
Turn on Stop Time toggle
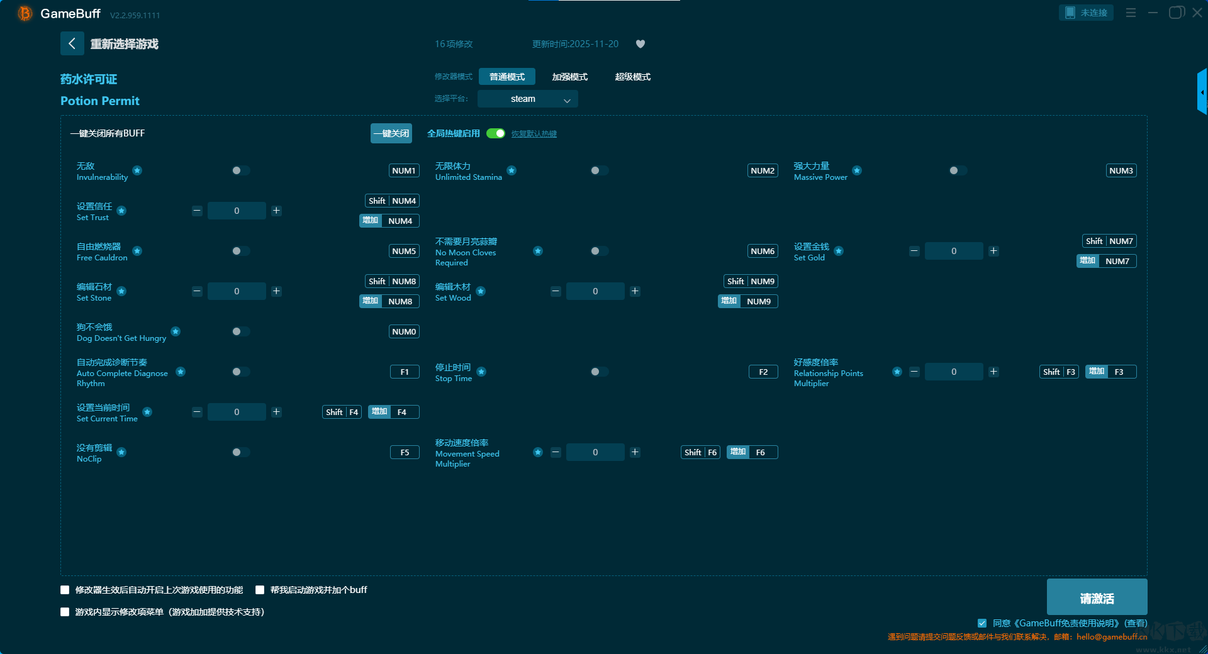point(599,372)
